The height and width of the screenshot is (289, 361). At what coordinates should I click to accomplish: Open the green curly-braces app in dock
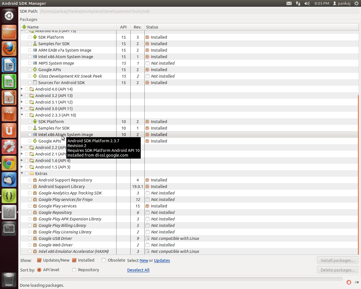(x=9, y=196)
